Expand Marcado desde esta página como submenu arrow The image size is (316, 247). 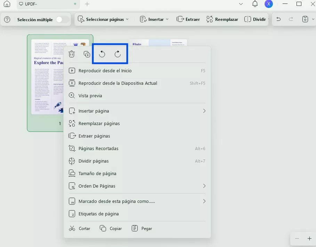point(204,201)
